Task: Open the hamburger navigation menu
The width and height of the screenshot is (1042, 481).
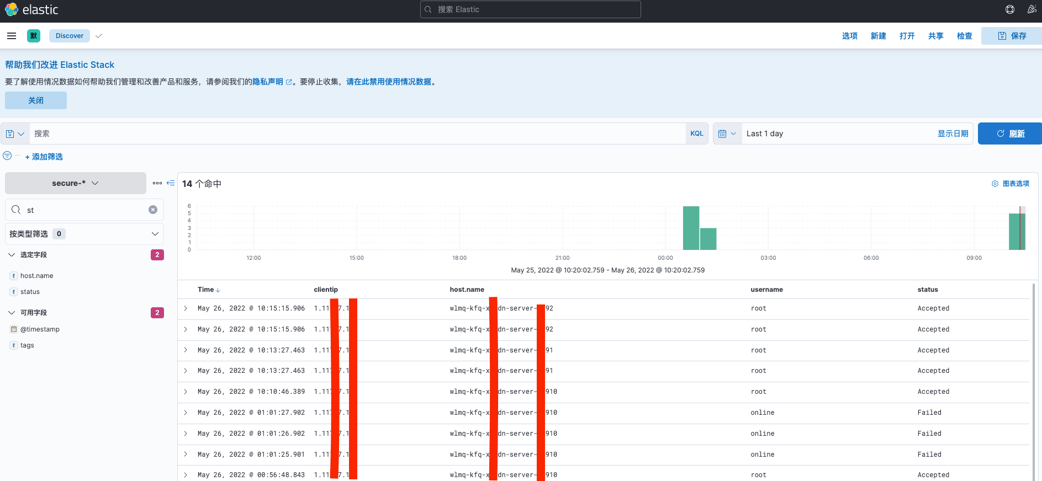Action: coord(12,36)
